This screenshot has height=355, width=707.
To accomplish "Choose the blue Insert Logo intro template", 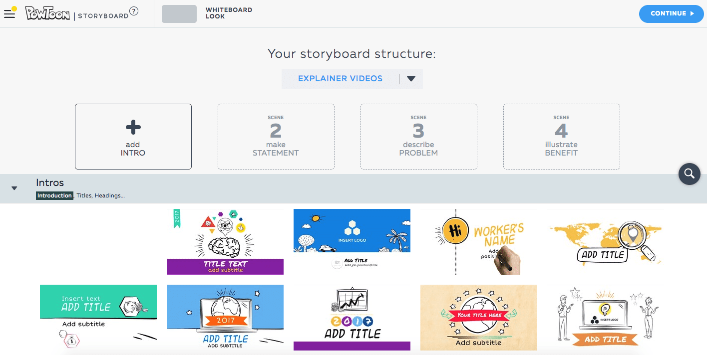I will click(x=352, y=242).
